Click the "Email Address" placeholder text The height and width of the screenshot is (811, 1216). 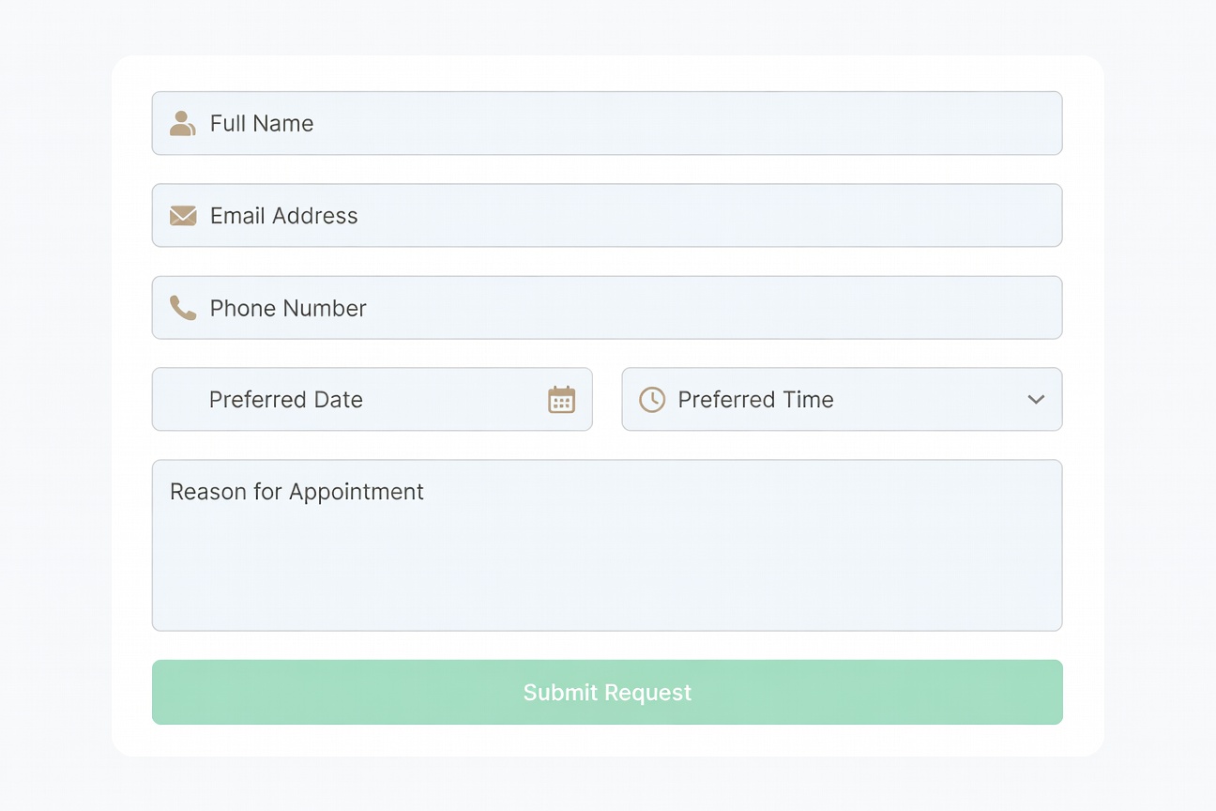[284, 216]
